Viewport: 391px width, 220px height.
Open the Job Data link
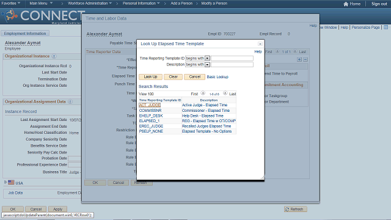(15, 193)
